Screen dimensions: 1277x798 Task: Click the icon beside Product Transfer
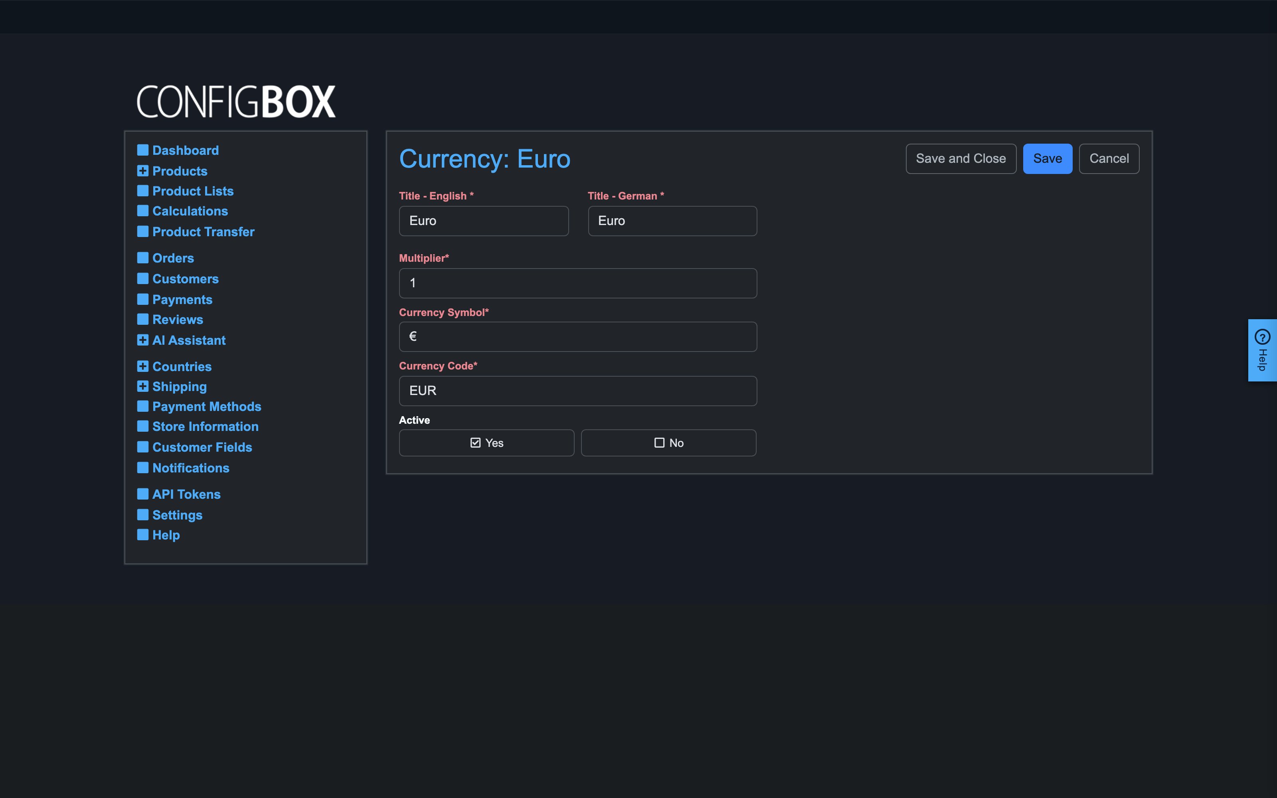point(142,232)
